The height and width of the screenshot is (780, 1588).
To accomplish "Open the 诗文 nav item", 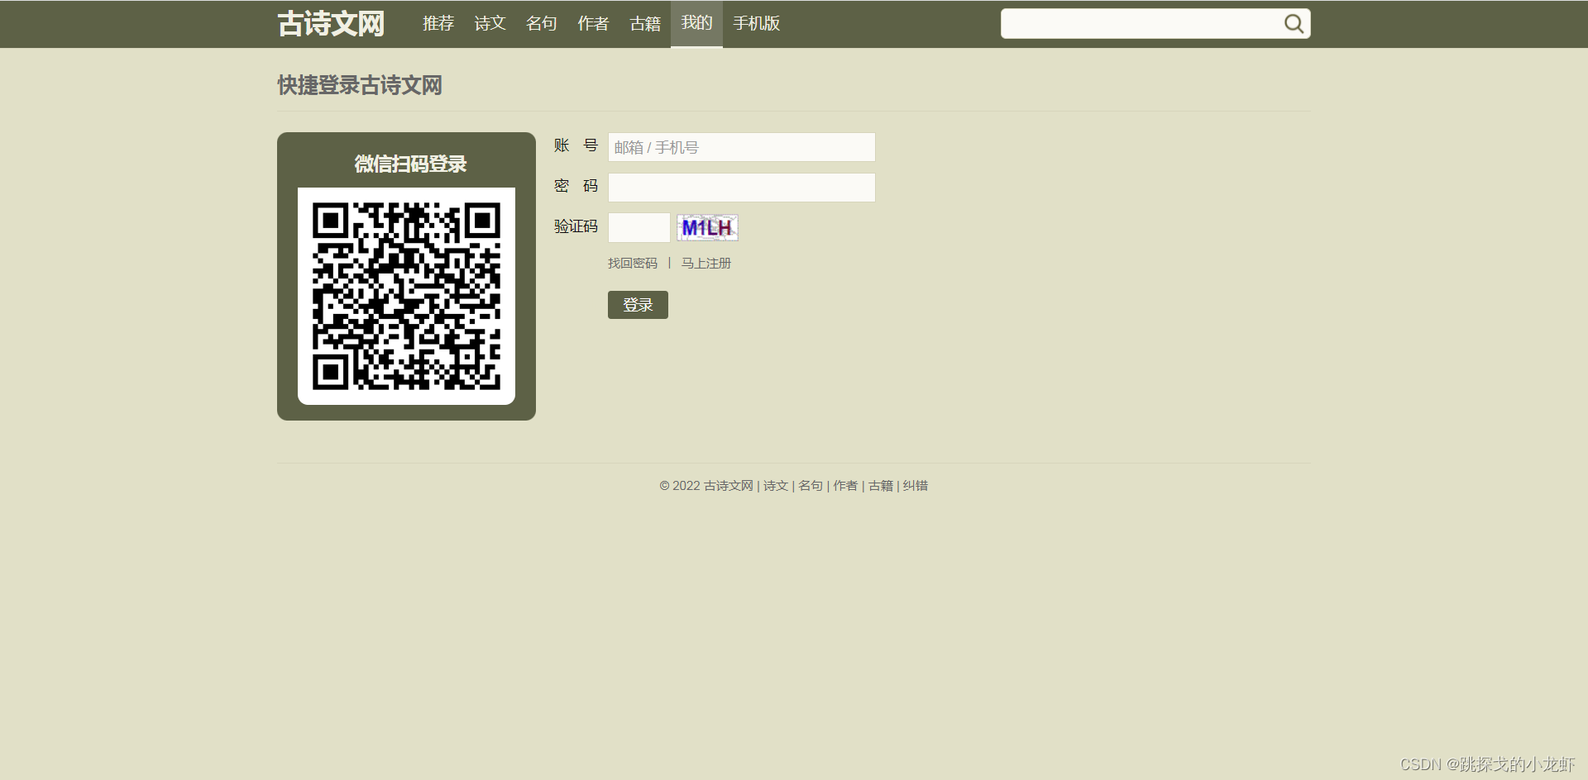I will [x=490, y=24].
